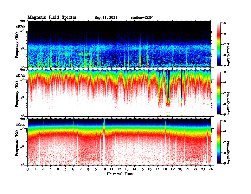The width and height of the screenshot is (251, 194).
Task: Click the hour 18 tick label
Action: [x=165, y=169]
